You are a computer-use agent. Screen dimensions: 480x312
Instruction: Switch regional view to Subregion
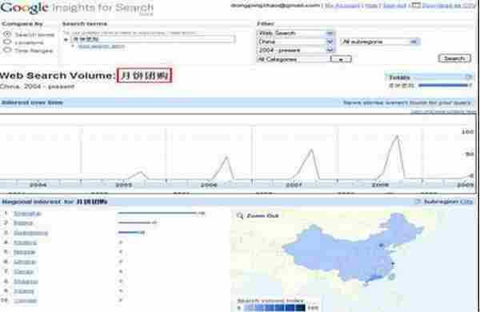coord(441,202)
